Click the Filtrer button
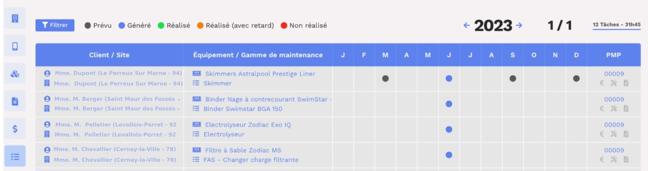648x171 pixels. click(x=55, y=25)
